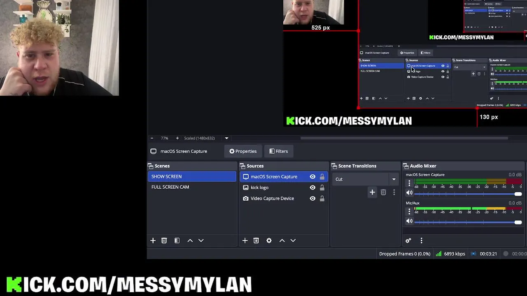Add a new scene with plus icon
Screen dimensions: 527x296
tap(153, 240)
